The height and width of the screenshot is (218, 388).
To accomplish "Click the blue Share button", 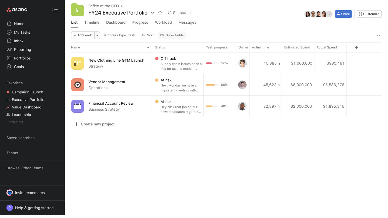I will point(343,14).
